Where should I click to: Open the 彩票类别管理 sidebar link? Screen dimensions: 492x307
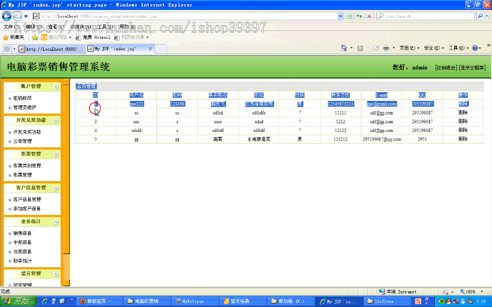tap(27, 166)
